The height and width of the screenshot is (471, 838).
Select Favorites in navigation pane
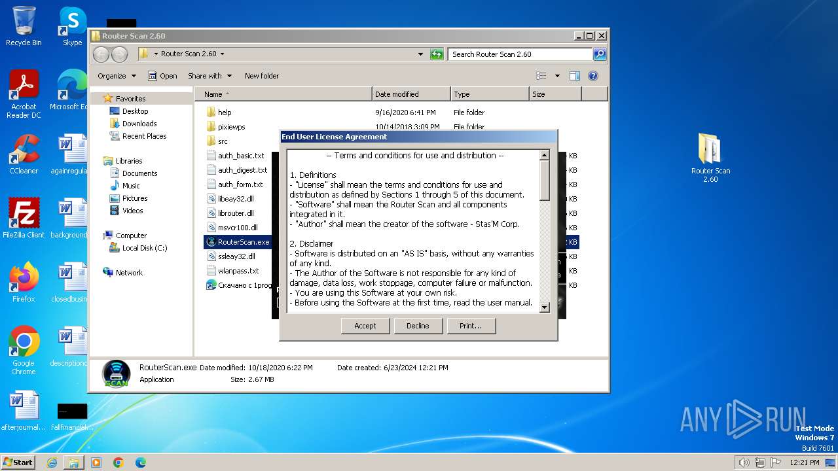[130, 99]
